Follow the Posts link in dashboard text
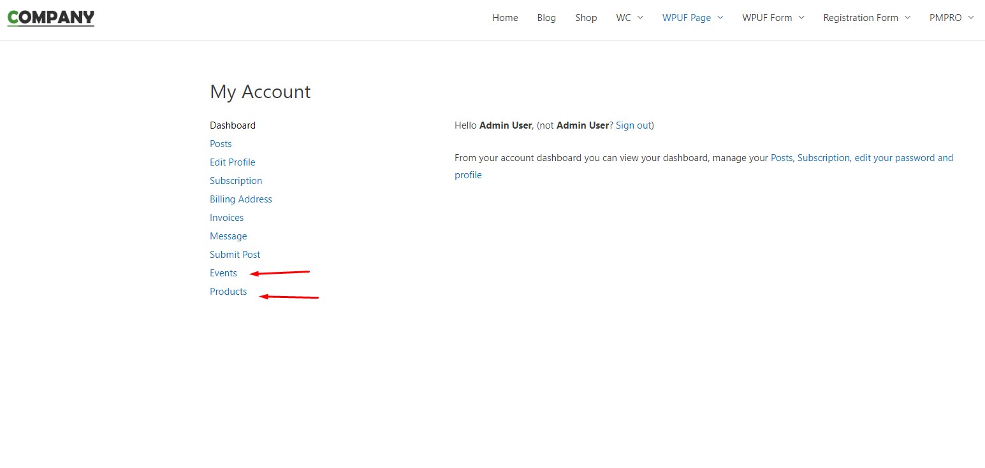 click(x=782, y=158)
